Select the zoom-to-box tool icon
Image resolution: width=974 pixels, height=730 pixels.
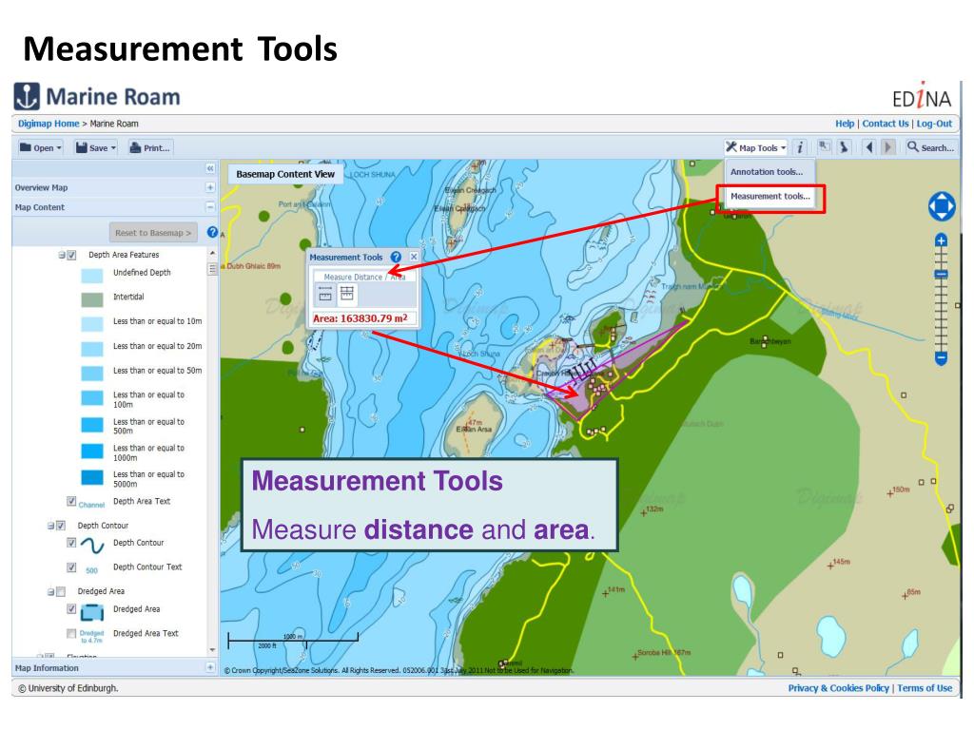pos(824,147)
